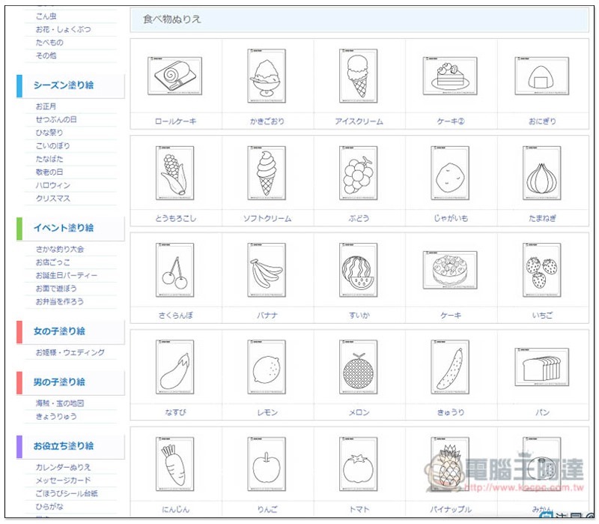This screenshot has width=599, height=524.
Task: Click the strawberry (いちご) coloring image
Action: pyautogui.click(x=542, y=270)
